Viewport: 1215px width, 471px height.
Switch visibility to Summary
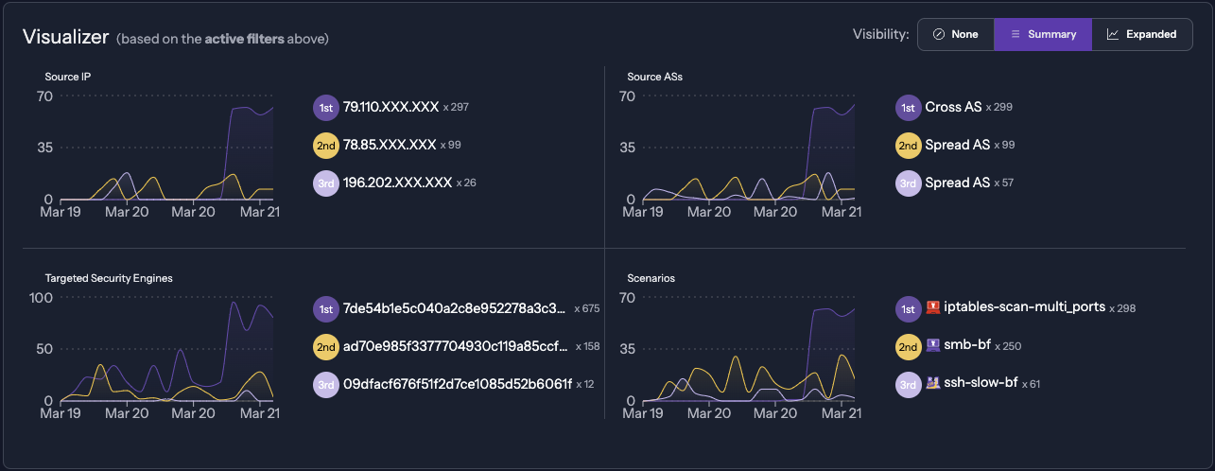click(1042, 34)
